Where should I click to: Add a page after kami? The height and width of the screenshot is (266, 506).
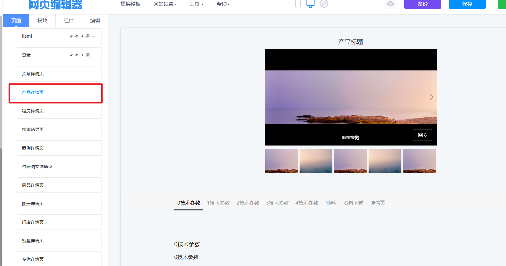82,36
